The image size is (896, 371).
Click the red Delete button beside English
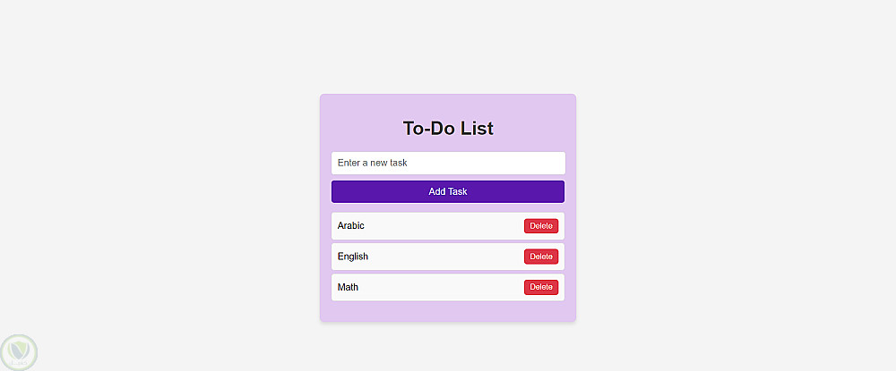click(541, 257)
